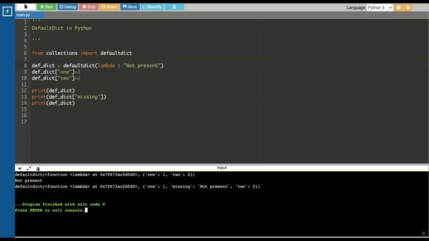Select the input console tab
This screenshot has height=241, width=429.
point(222,168)
